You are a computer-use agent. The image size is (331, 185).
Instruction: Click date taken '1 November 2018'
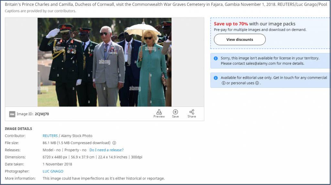[57, 164]
